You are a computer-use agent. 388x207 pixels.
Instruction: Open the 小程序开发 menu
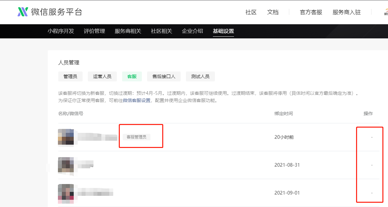pyautogui.click(x=61, y=31)
